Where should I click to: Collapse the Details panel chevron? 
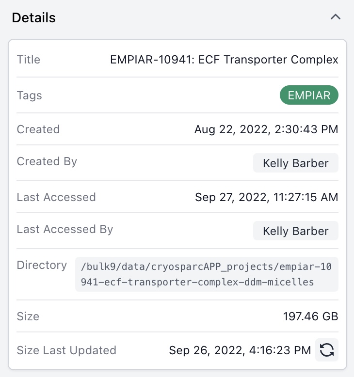(x=335, y=17)
